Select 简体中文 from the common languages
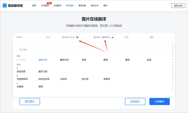This screenshot has height=113, width=188. point(43,60)
